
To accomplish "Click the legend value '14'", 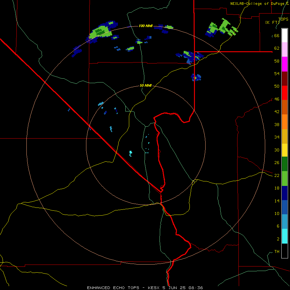I will [277, 201].
